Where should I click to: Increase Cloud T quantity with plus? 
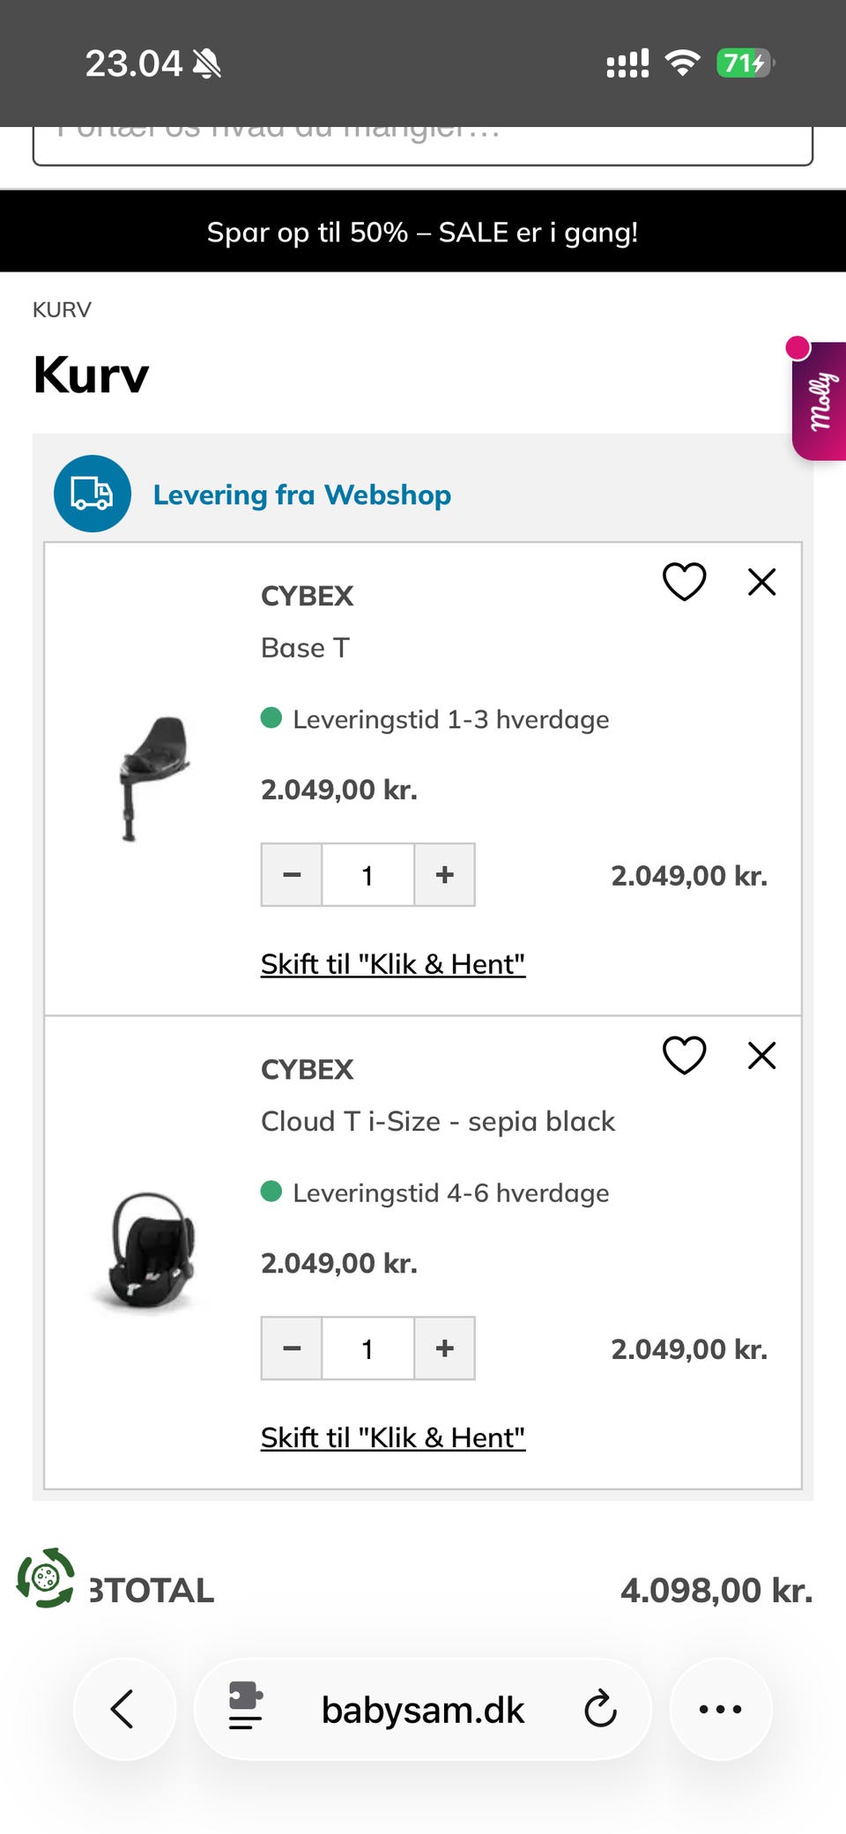(445, 1348)
